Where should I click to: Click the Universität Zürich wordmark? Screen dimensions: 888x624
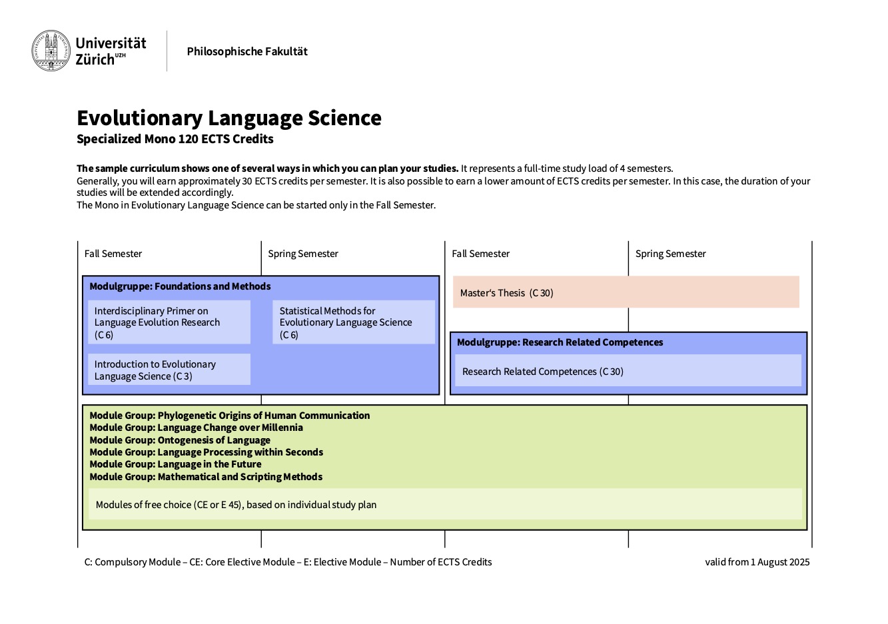tap(111, 51)
